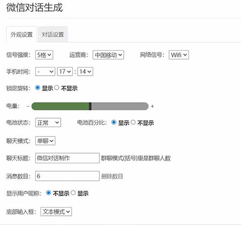Click the plus button beside 电量 slider
Image resolution: width=241 pixels, height=225 pixels.
[x=152, y=106]
